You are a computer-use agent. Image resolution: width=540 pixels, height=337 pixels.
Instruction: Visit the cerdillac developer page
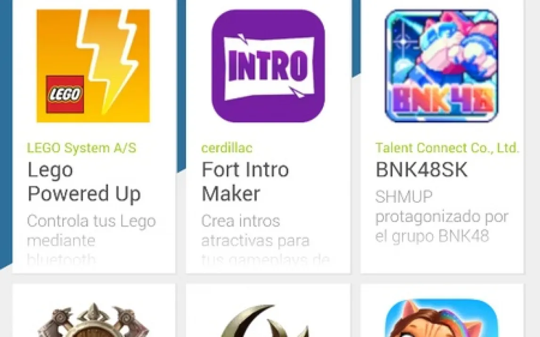[x=227, y=148]
